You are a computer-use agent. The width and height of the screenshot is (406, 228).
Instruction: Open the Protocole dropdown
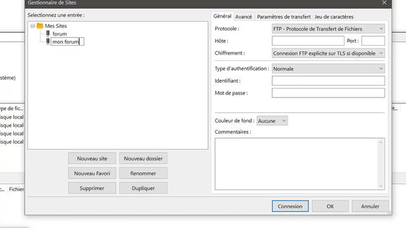point(328,28)
